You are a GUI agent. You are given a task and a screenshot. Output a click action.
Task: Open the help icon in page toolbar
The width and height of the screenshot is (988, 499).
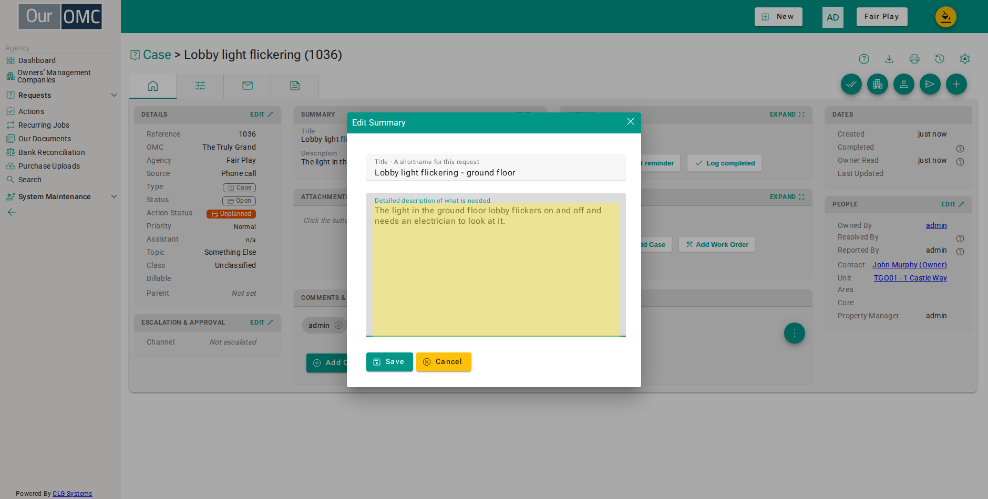point(864,59)
